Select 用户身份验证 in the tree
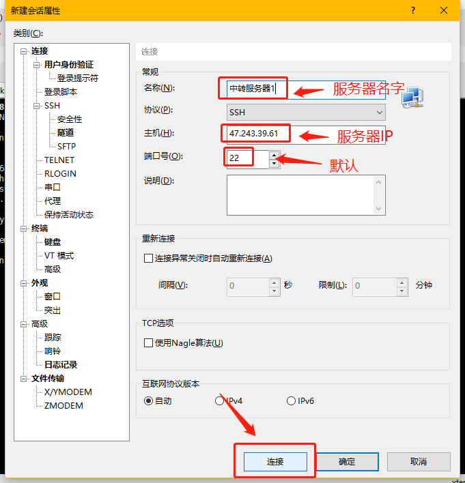Screen dimensions: 465x483 (x=69, y=65)
